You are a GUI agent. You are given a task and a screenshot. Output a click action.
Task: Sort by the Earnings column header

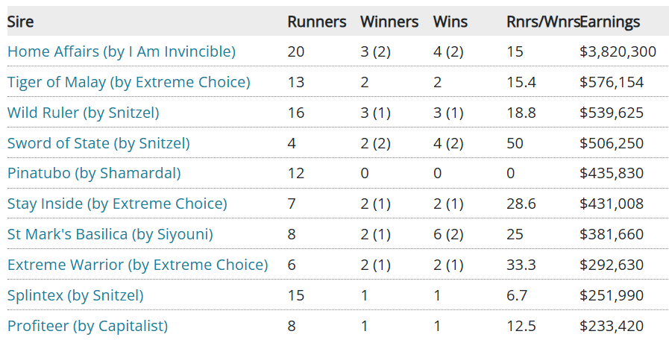tap(609, 22)
